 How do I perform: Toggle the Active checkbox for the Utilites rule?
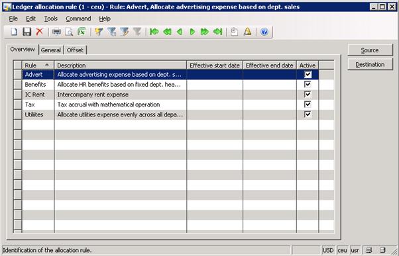(x=308, y=114)
